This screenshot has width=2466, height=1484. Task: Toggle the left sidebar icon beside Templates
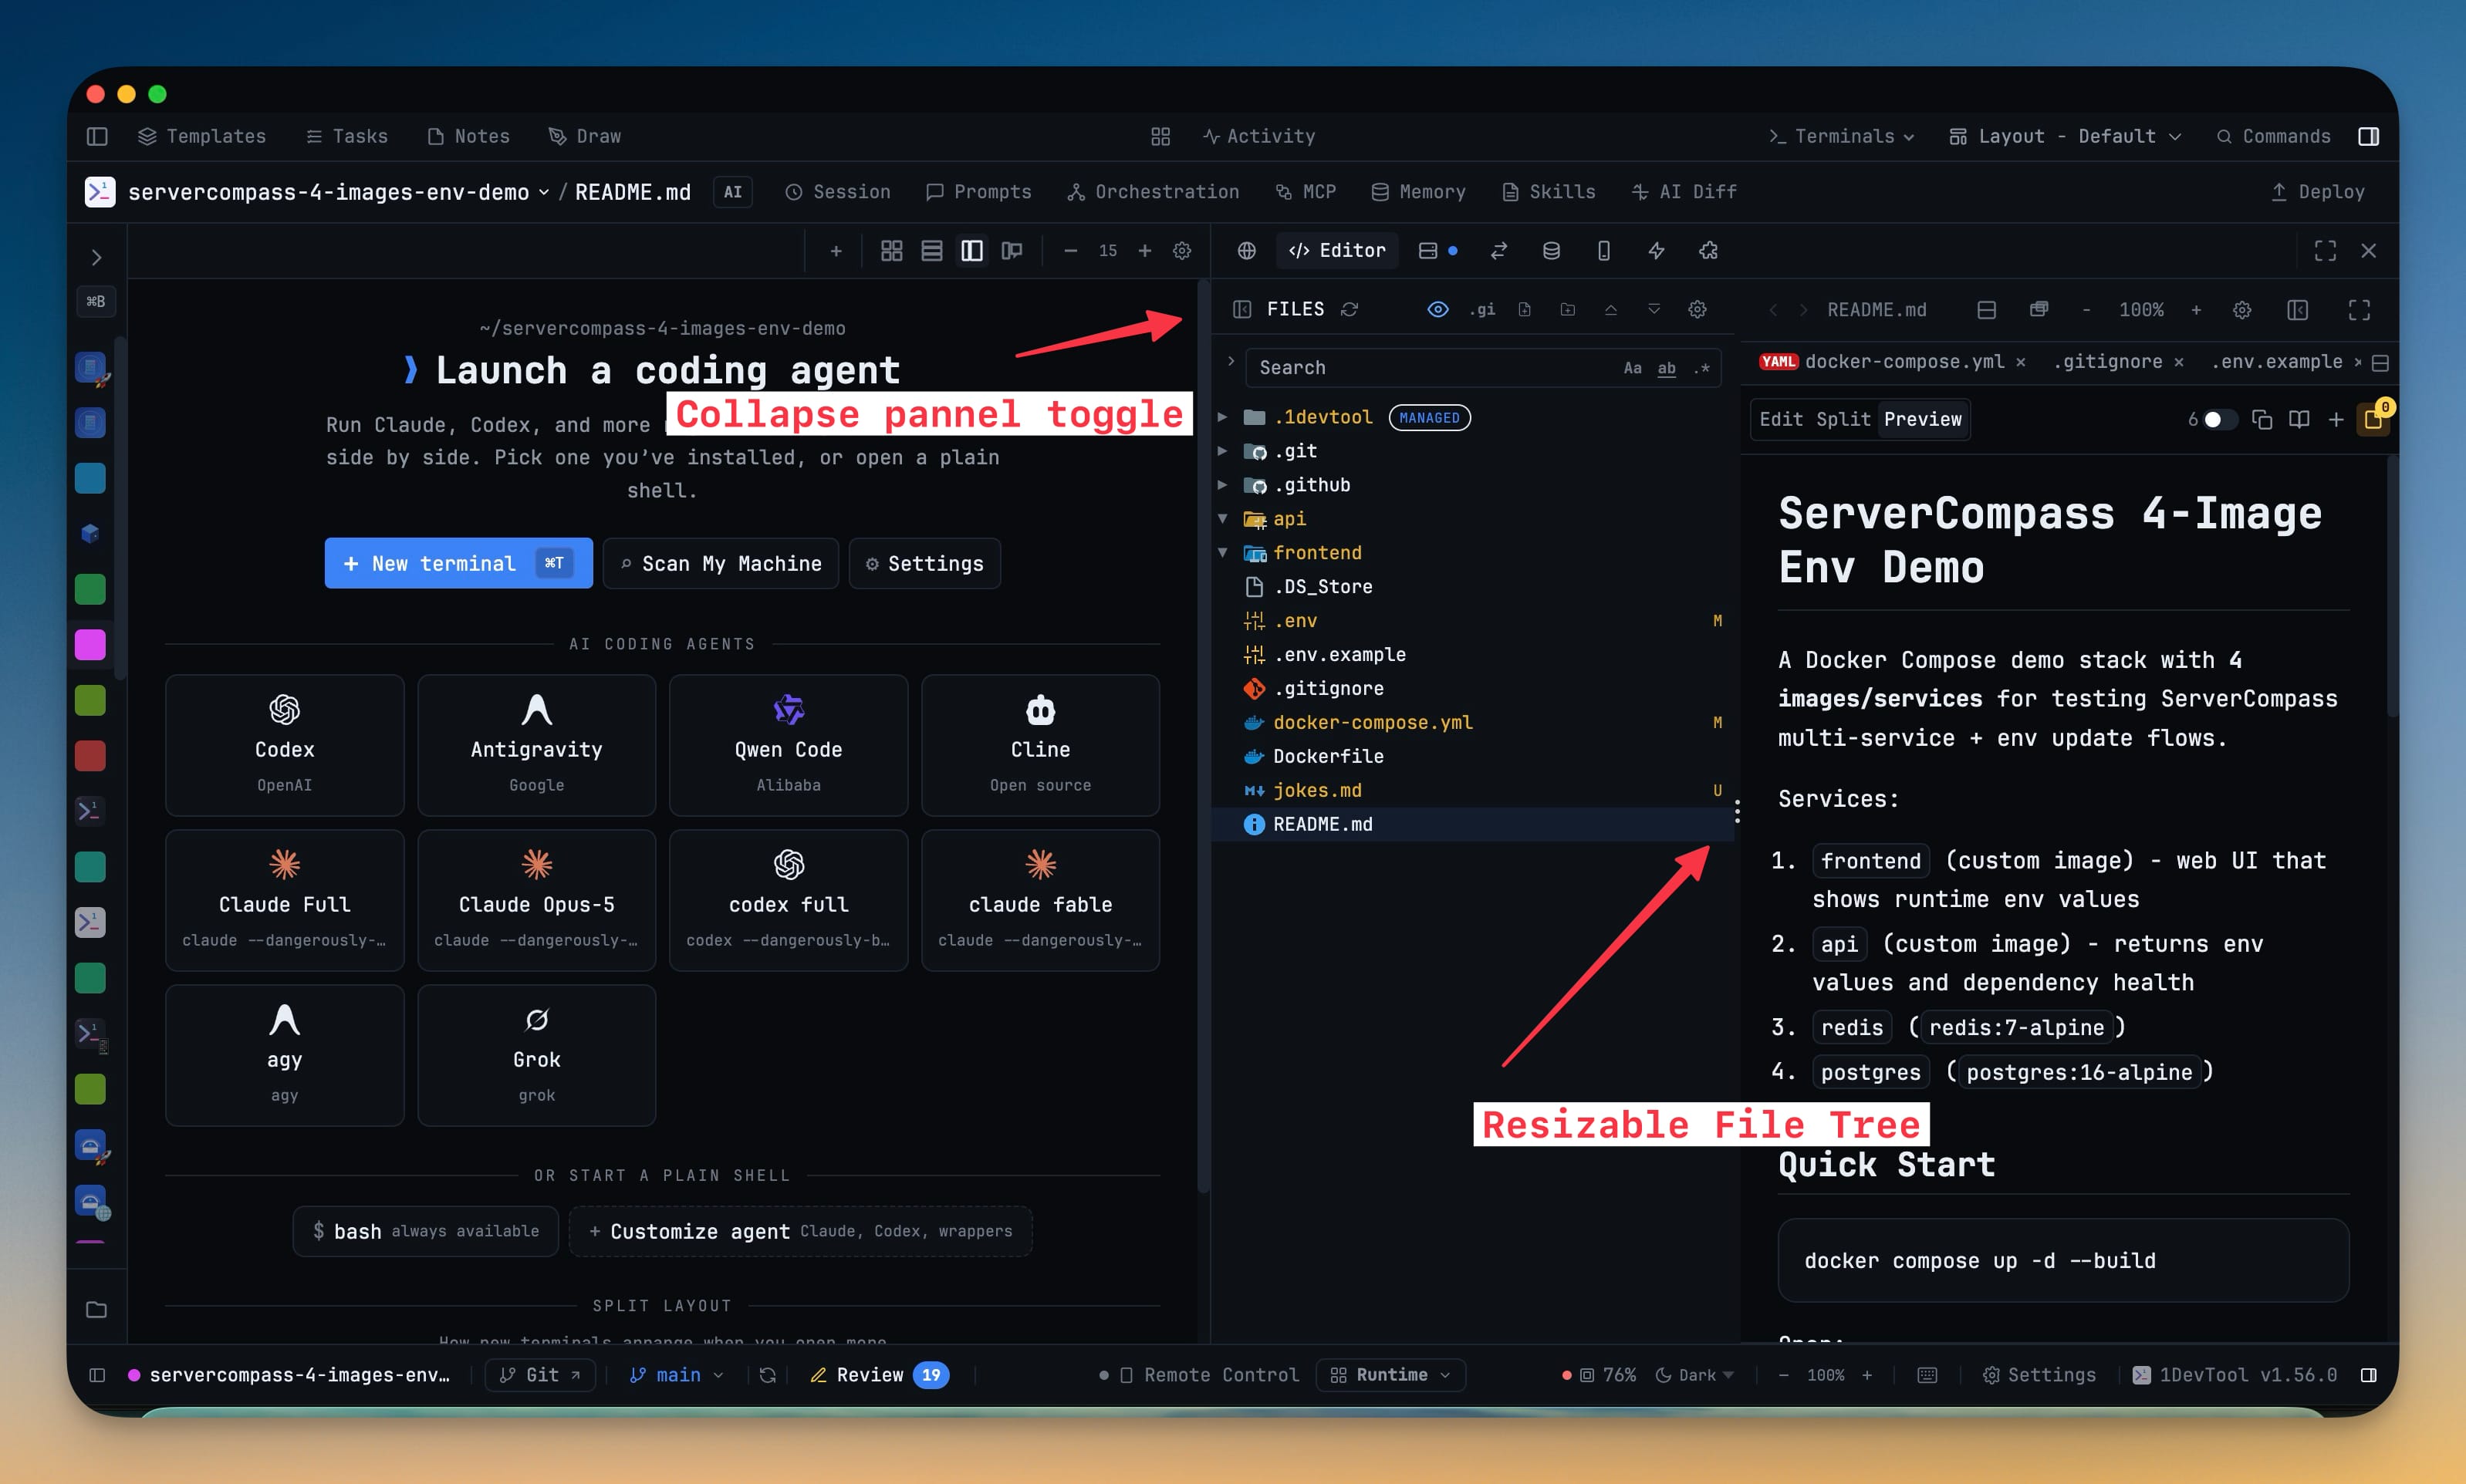[97, 136]
